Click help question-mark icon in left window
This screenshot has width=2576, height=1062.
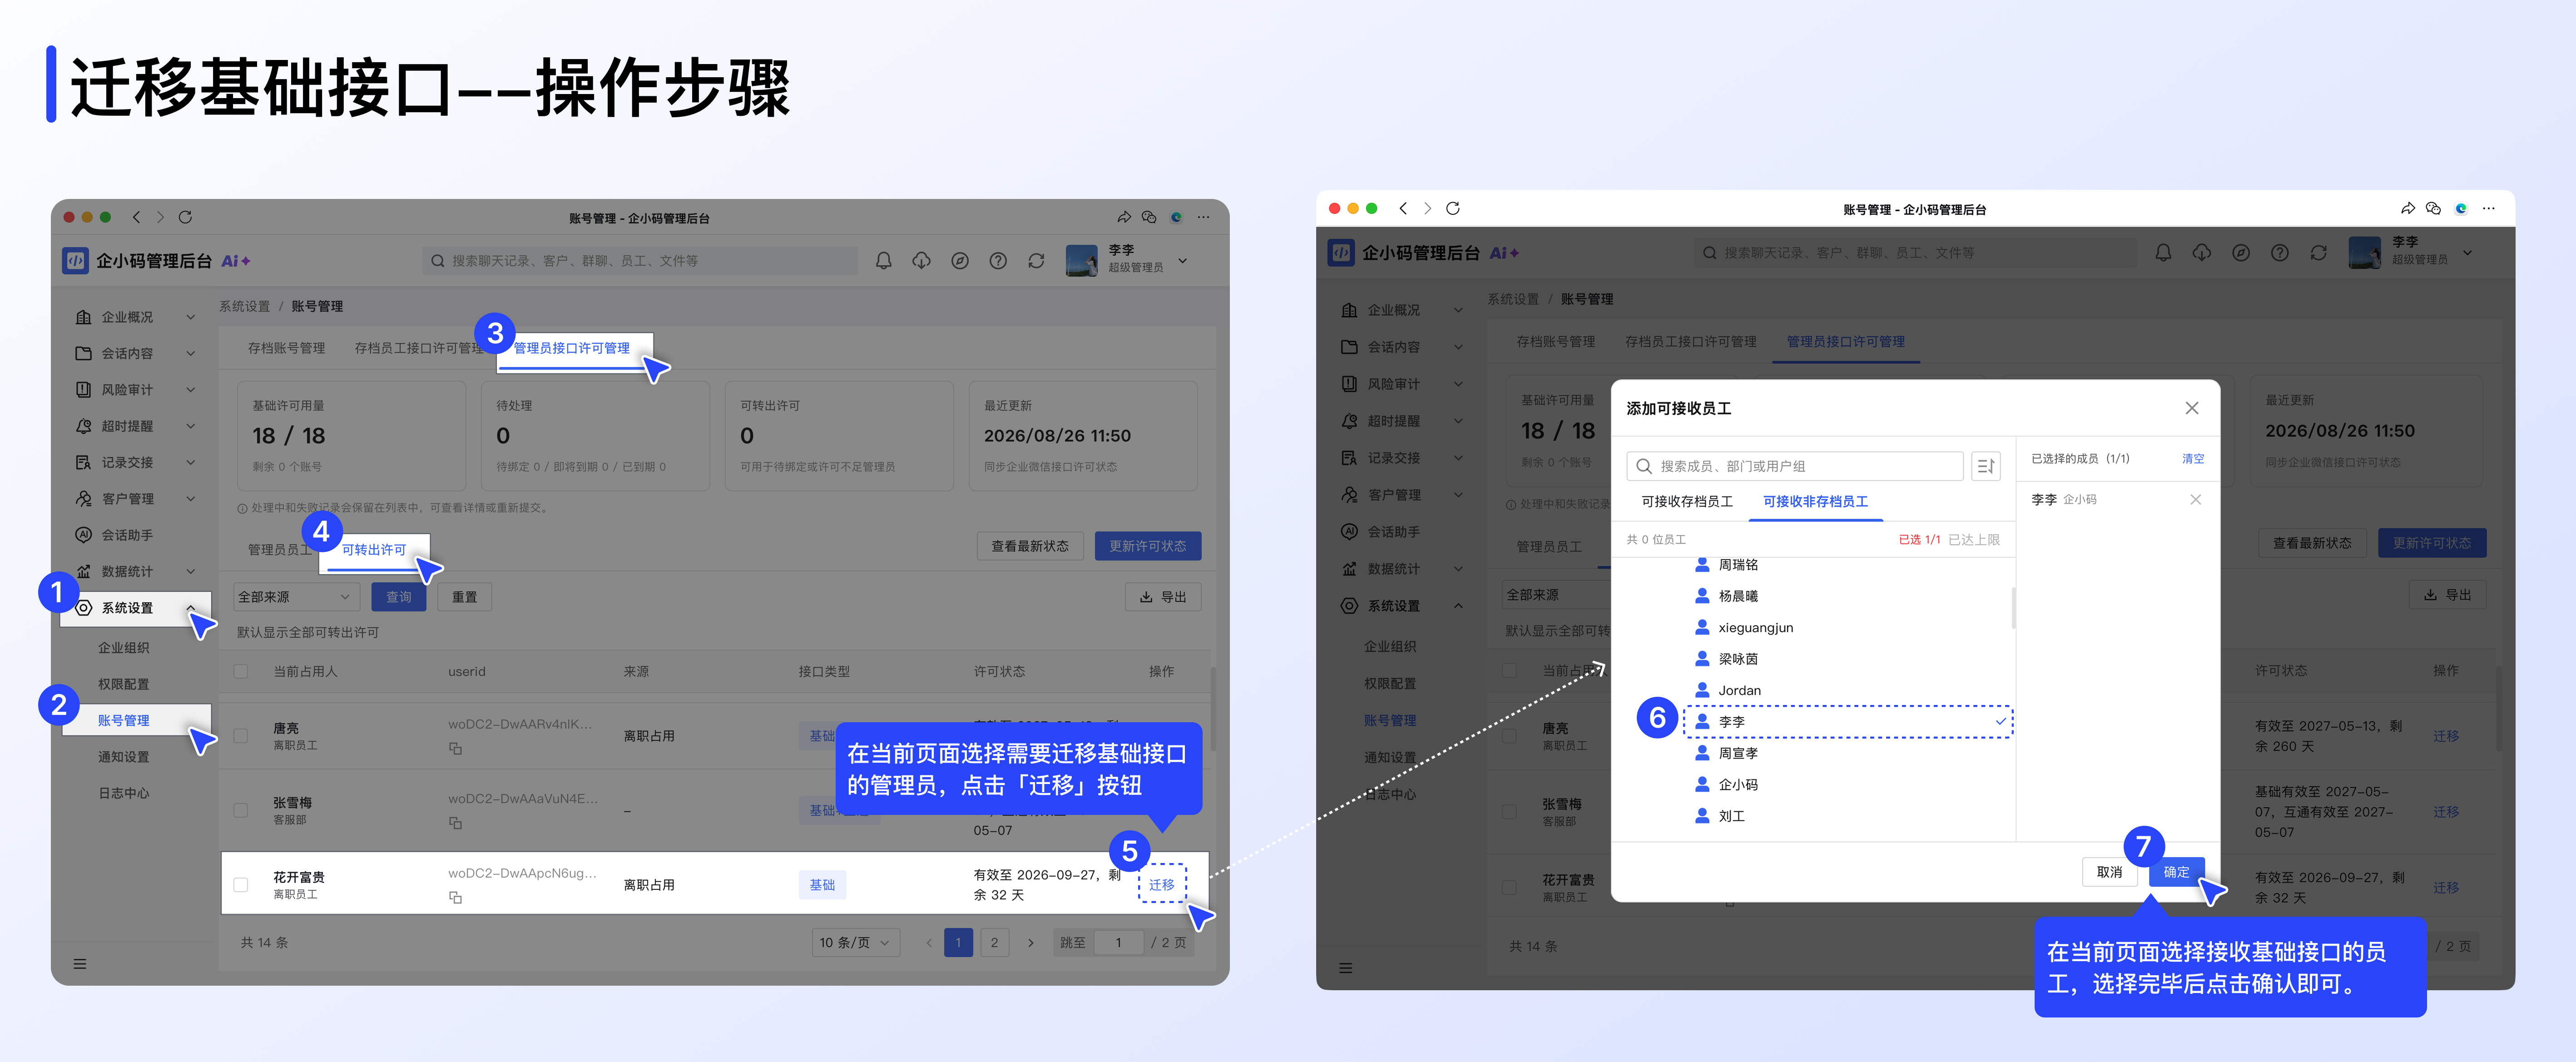click(x=998, y=261)
